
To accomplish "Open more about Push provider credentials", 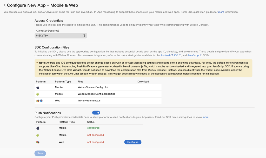I will pos(205,117).
